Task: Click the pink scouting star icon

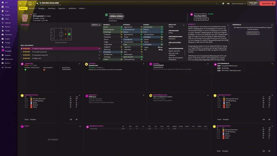Action: tap(192, 14)
